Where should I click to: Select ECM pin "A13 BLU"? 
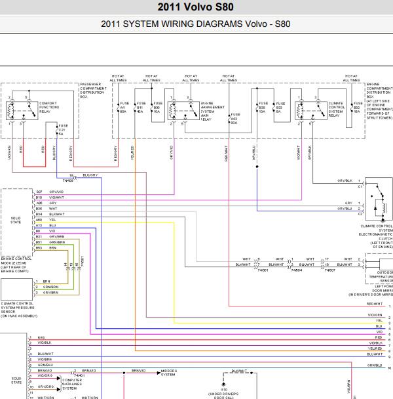coord(46,226)
